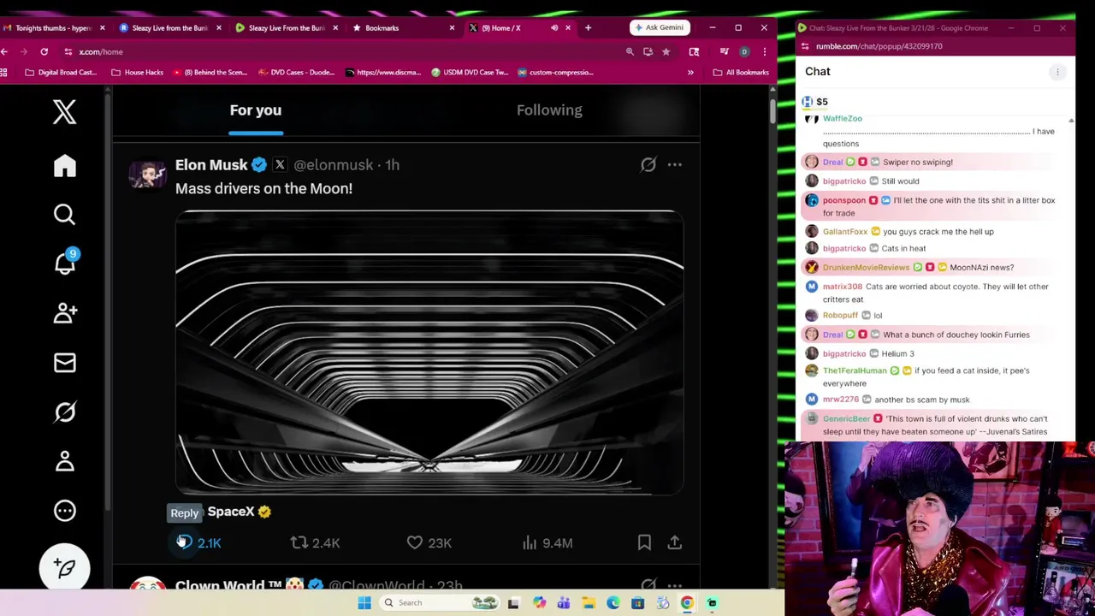The width and height of the screenshot is (1095, 616).
Task: Open the Windows Start menu
Action: pyautogui.click(x=364, y=603)
